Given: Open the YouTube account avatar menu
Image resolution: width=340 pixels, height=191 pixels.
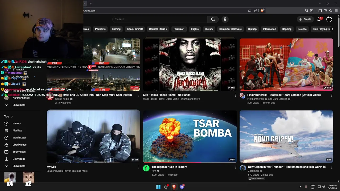Looking at the screenshot, I should pyautogui.click(x=329, y=19).
